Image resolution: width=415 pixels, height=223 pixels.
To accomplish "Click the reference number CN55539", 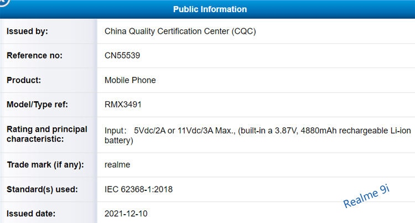I will pyautogui.click(x=123, y=55).
